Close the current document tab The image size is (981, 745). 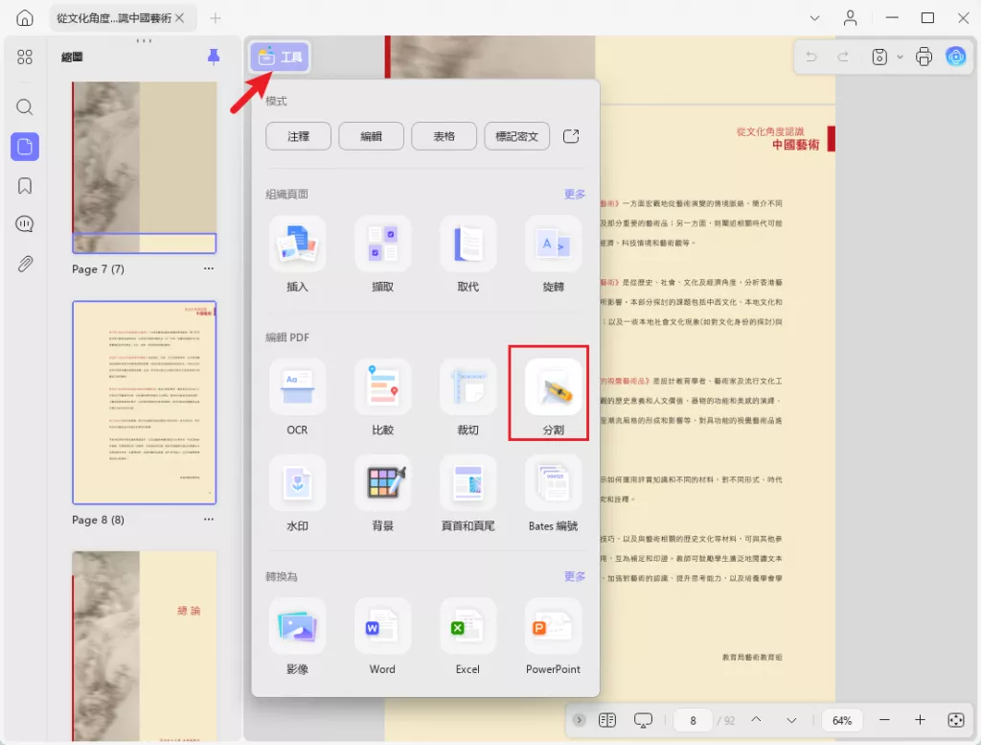coord(179,18)
